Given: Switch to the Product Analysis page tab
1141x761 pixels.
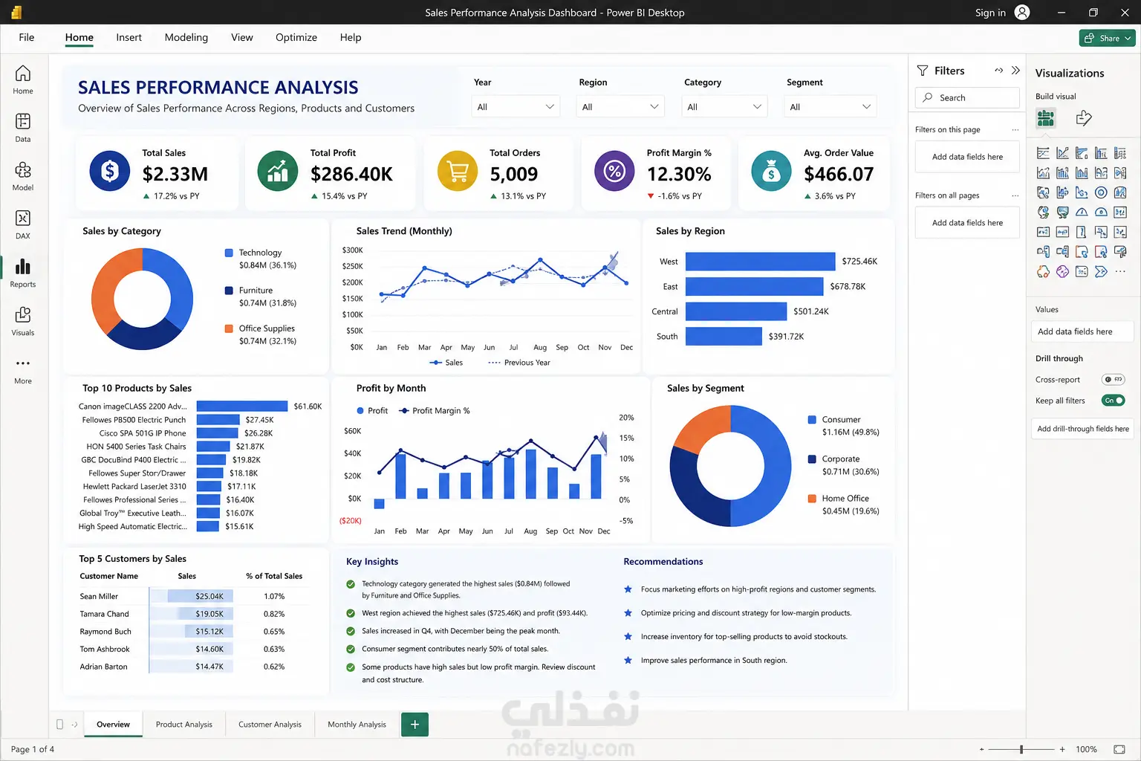Looking at the screenshot, I should tap(184, 725).
